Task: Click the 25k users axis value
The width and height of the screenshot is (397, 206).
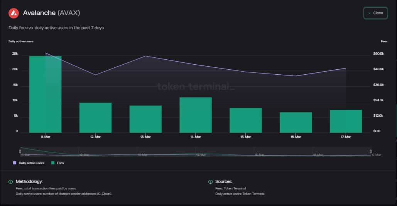Action: click(15, 54)
